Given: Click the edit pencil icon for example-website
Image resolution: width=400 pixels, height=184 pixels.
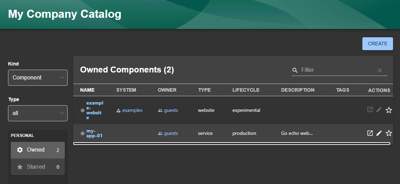Looking at the screenshot, I should point(379,110).
